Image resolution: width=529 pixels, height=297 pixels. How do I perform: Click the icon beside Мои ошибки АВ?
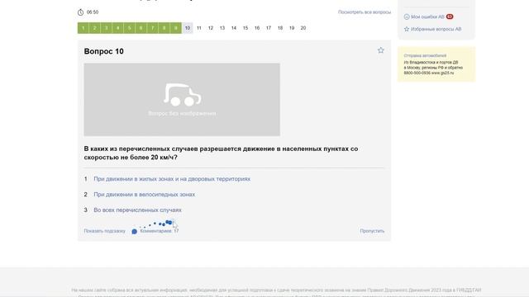click(x=407, y=16)
